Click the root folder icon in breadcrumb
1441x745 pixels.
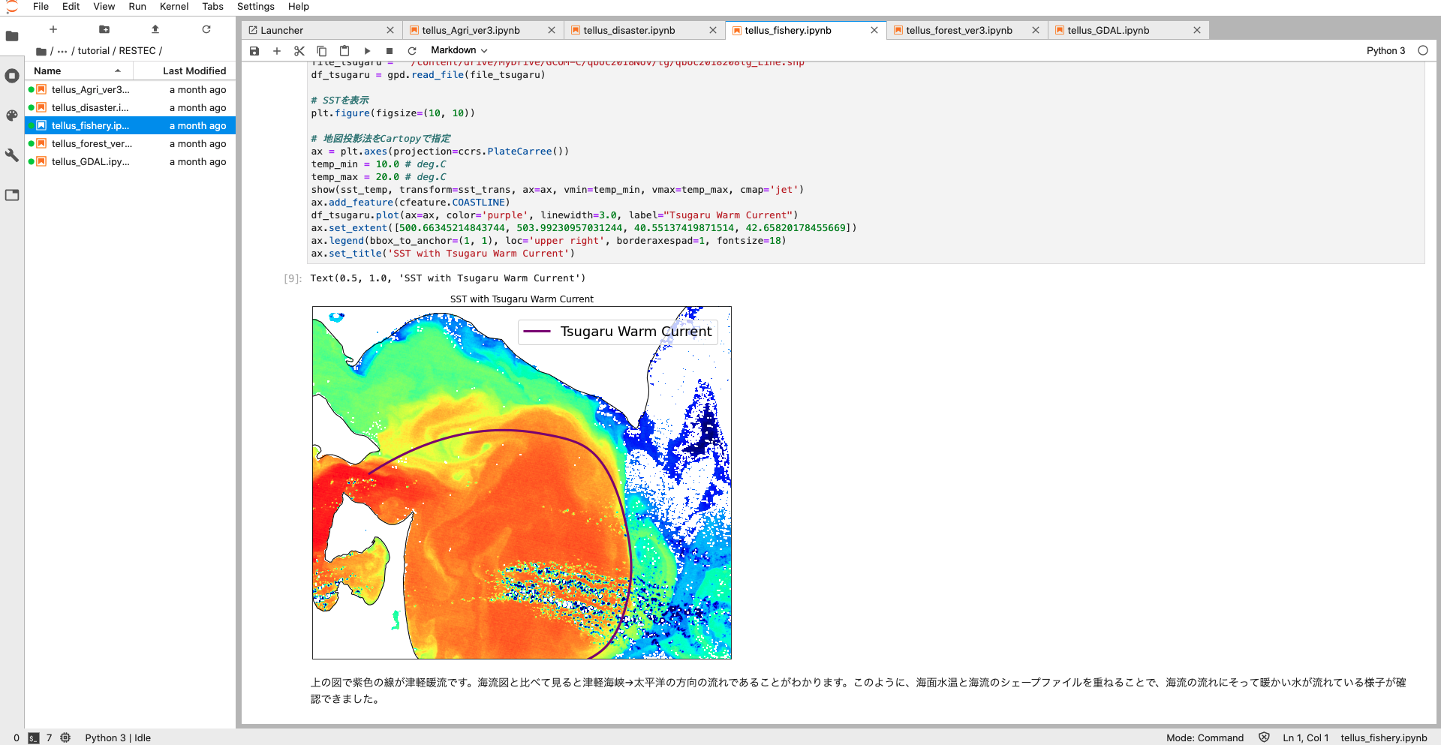[x=41, y=51]
